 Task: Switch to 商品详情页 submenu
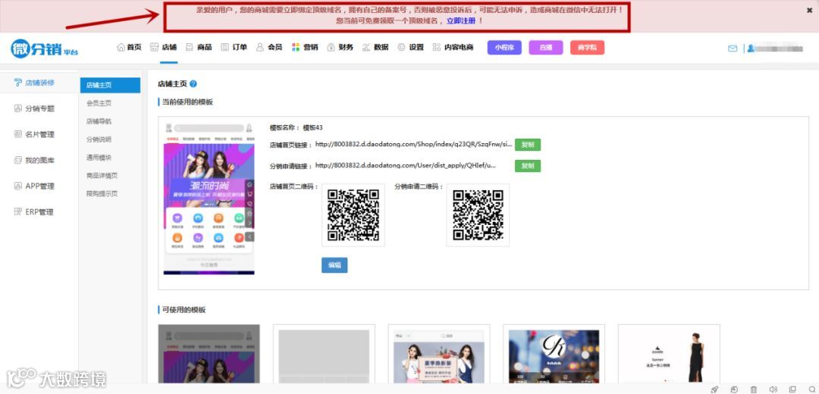pyautogui.click(x=102, y=175)
